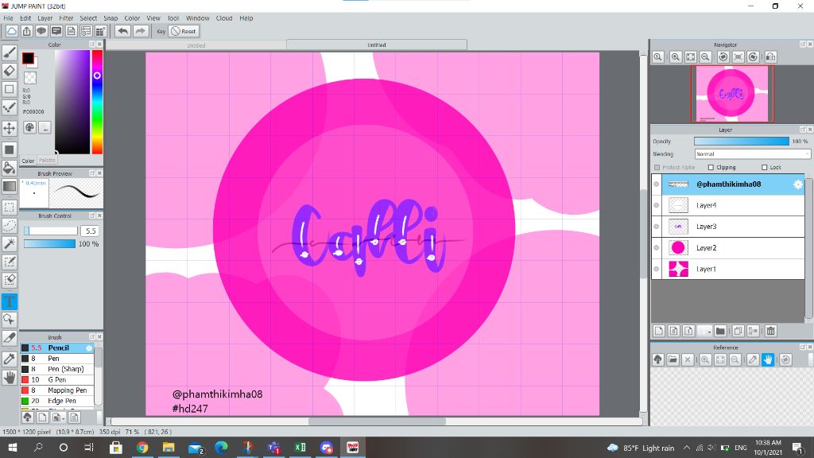Screen dimensions: 814x458
Task: Click the Key button in toolbar
Action: coord(161,31)
